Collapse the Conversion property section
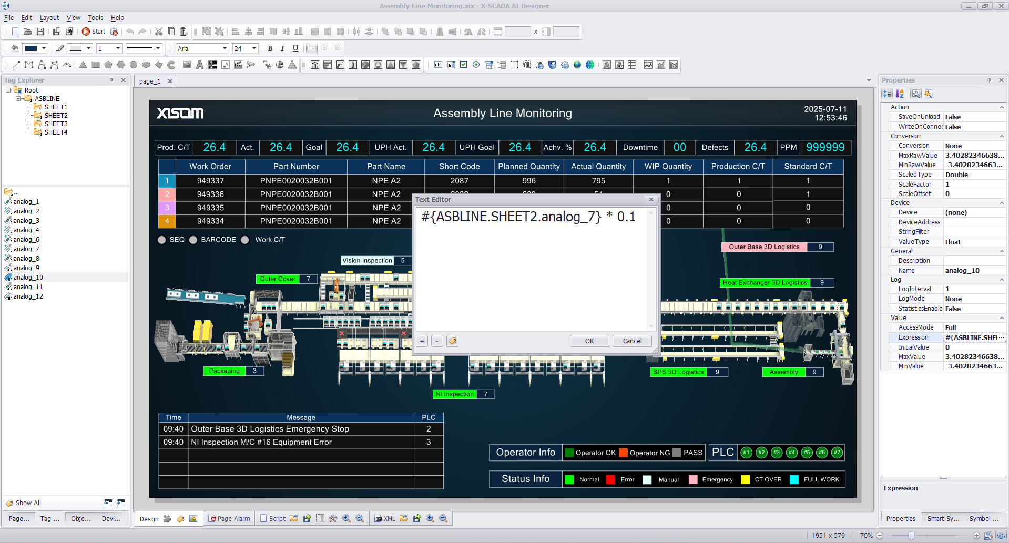This screenshot has width=1009, height=543. coord(1002,136)
